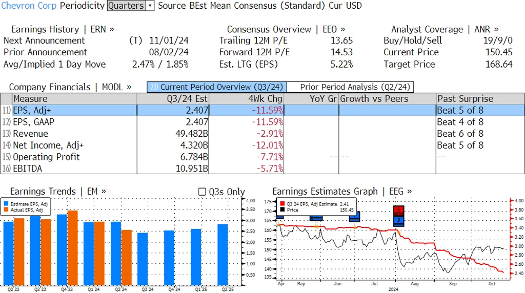This screenshot has width=525, height=293.
Task: Select the Operating Profit row
Action: (x=262, y=157)
